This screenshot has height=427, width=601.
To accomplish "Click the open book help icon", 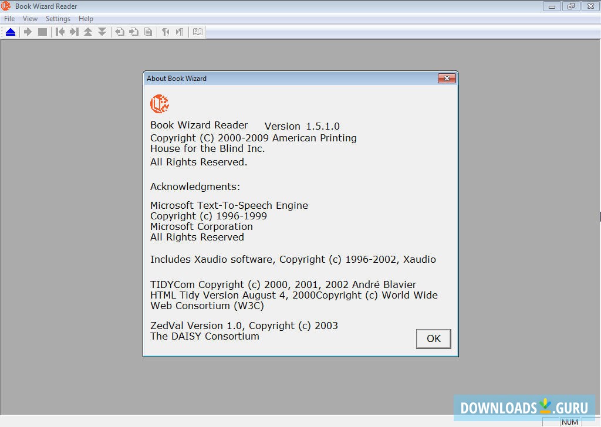I will (197, 32).
